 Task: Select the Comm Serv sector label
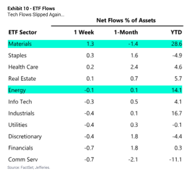[23, 159]
